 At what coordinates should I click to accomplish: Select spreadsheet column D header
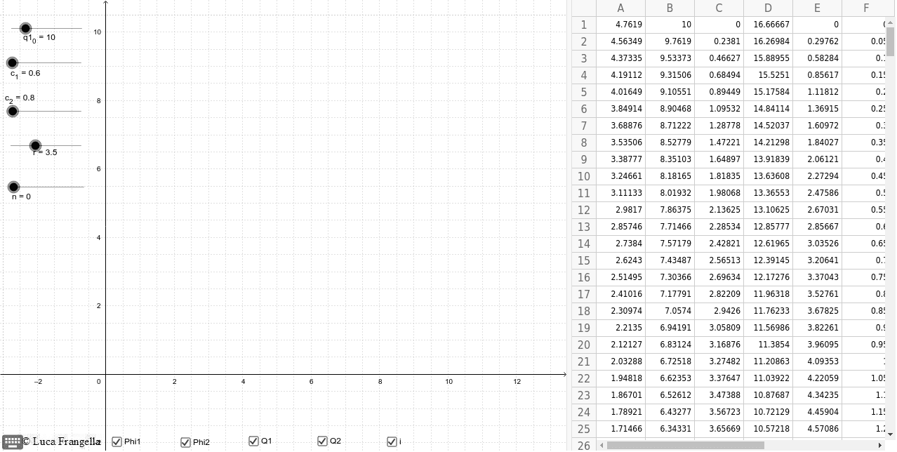coord(768,8)
